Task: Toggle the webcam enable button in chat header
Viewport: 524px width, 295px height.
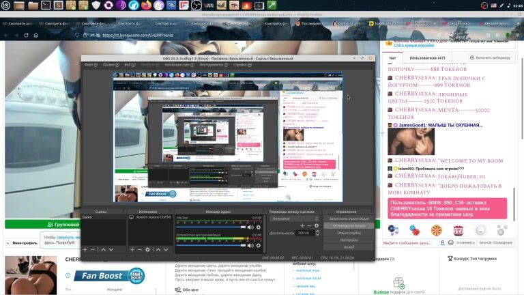Action: pyautogui.click(x=488, y=58)
